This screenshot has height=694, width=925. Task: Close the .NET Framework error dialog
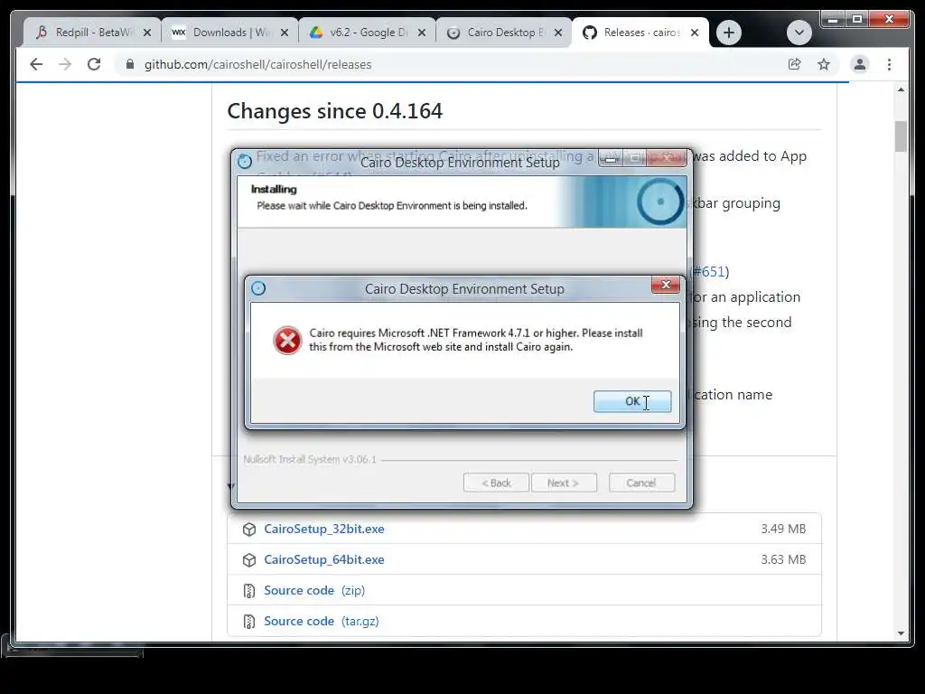click(666, 285)
